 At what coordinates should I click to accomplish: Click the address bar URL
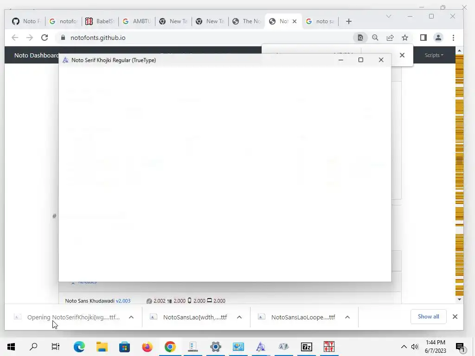click(x=97, y=38)
